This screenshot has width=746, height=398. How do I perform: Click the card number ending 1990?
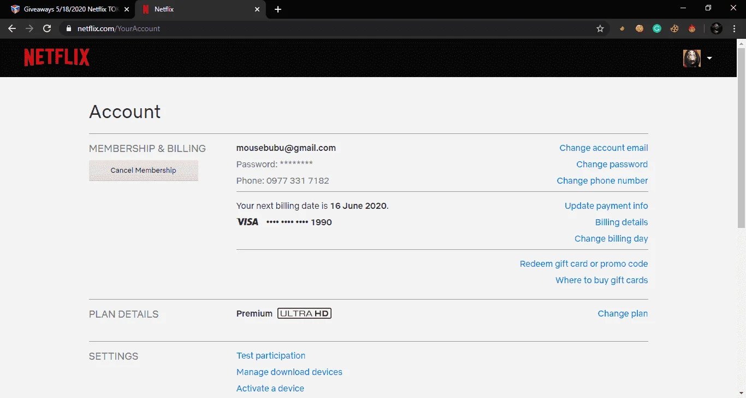coord(299,223)
